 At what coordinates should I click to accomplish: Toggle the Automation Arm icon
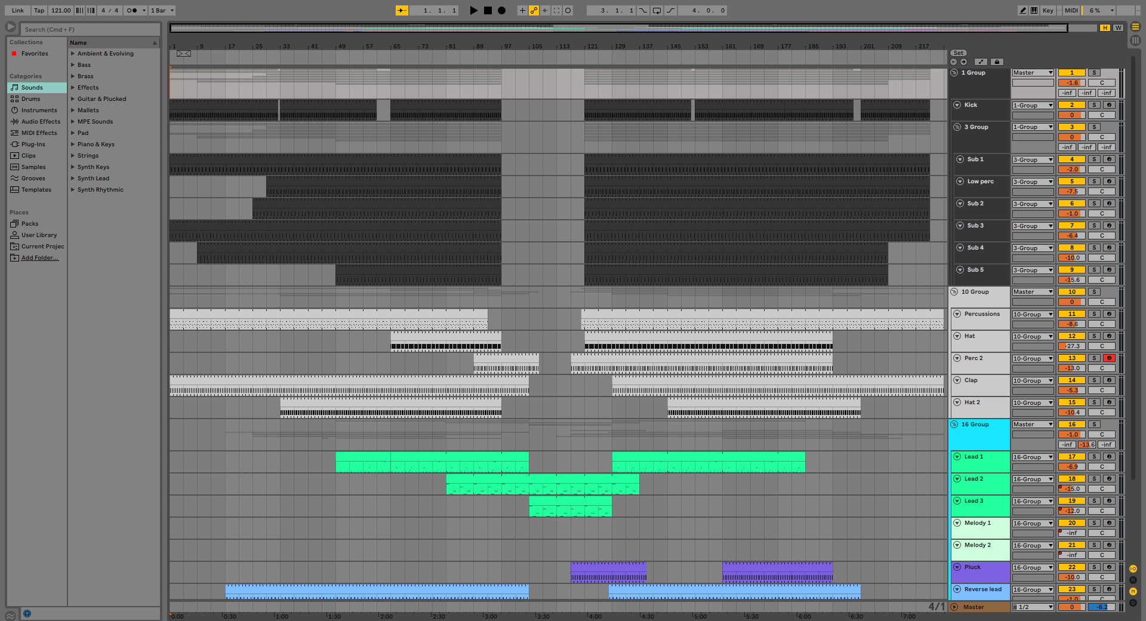[534, 10]
